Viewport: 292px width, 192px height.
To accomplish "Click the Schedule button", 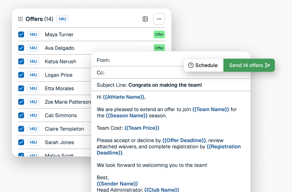I will (204, 65).
